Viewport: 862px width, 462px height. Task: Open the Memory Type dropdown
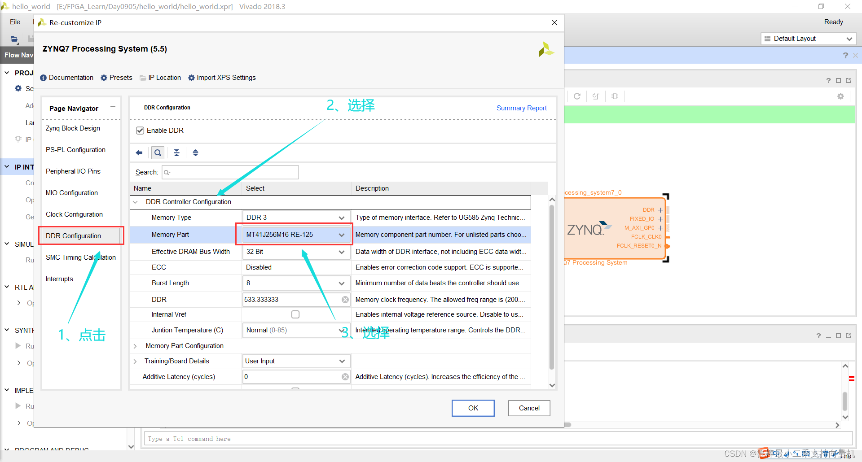coord(296,218)
